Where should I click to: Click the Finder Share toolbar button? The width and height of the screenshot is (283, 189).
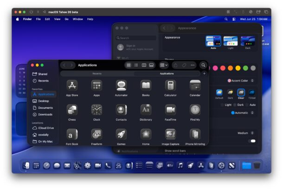click(x=176, y=65)
